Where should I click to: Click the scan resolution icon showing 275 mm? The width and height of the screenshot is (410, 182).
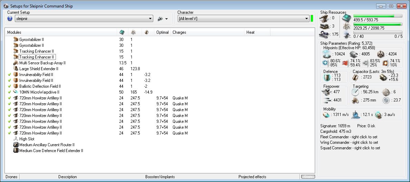[x=355, y=100]
